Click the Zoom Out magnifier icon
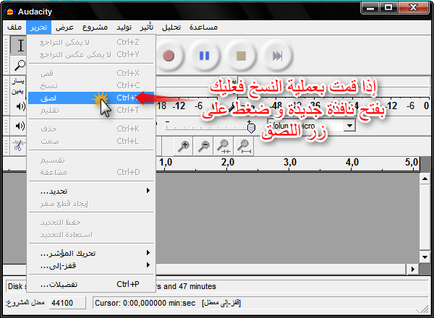Screen dimensions: 434x318 point(204,146)
